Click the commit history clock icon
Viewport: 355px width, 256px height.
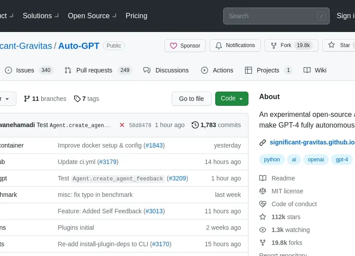[195, 125]
